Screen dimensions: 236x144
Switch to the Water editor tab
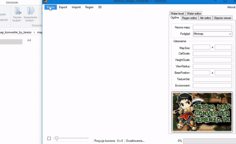194,13
